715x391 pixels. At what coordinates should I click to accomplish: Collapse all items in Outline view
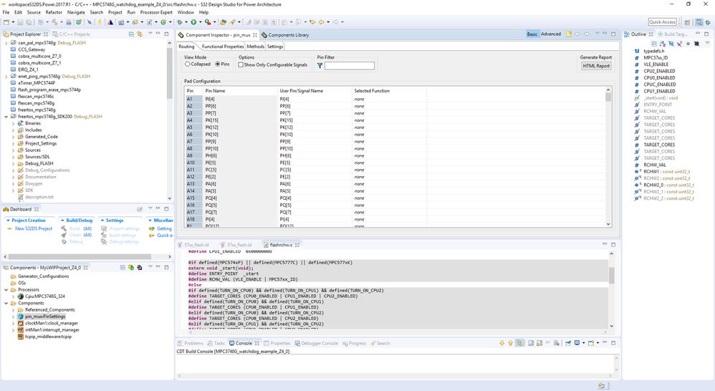pos(653,44)
